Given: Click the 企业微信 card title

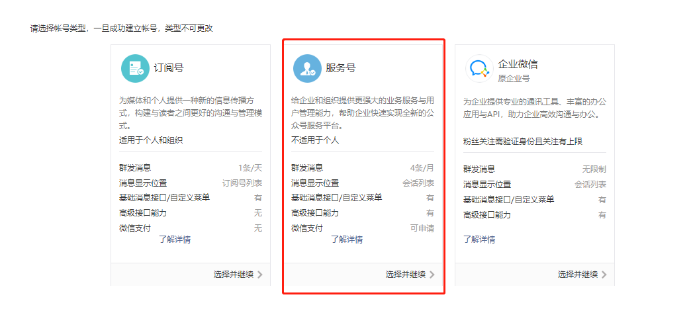Looking at the screenshot, I should [518, 64].
